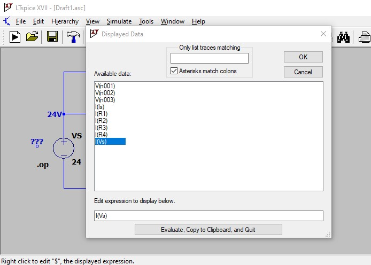Click the Only list traces matching field
Screen dimensions: 371x265
210,58
